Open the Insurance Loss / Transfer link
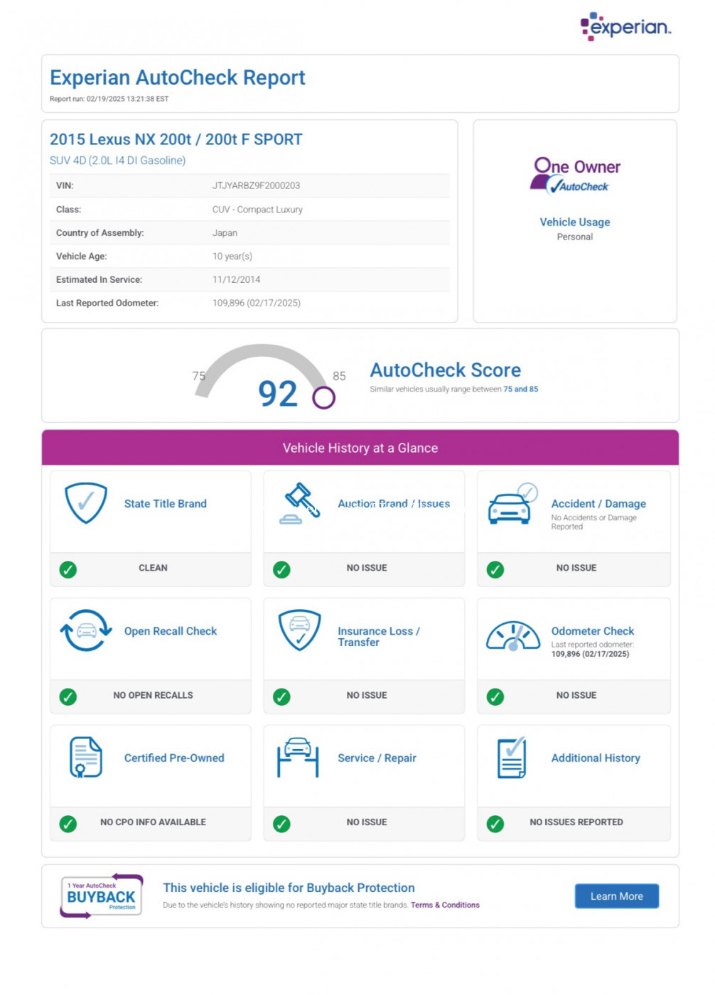 (379, 636)
